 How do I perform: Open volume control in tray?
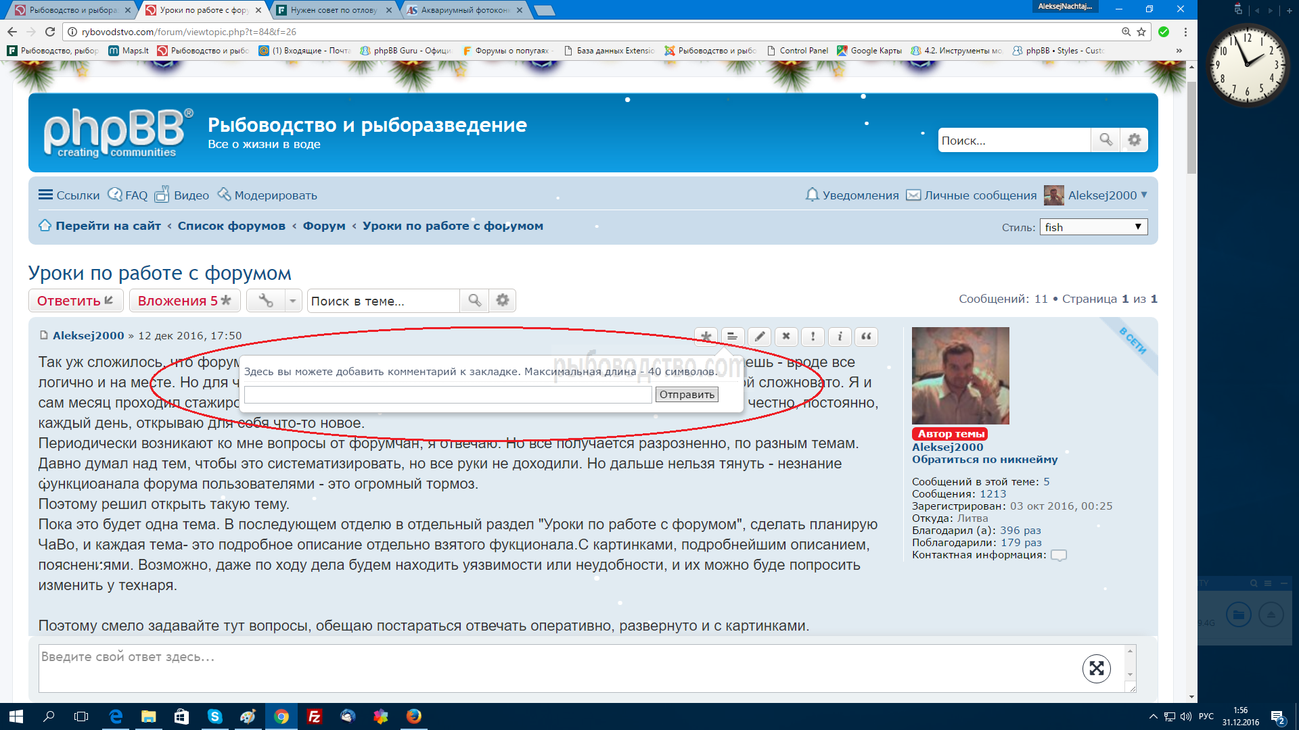(1185, 716)
